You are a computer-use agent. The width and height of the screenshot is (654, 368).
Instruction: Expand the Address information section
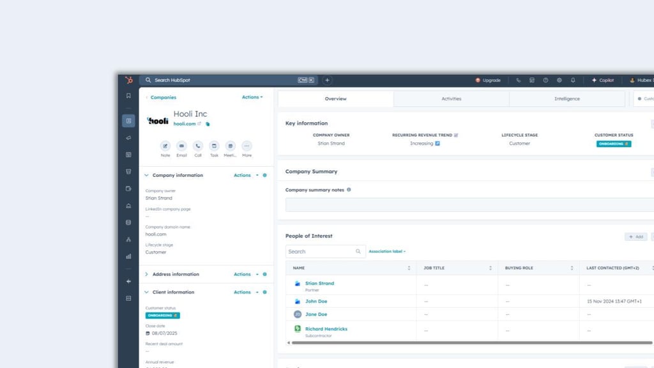146,274
